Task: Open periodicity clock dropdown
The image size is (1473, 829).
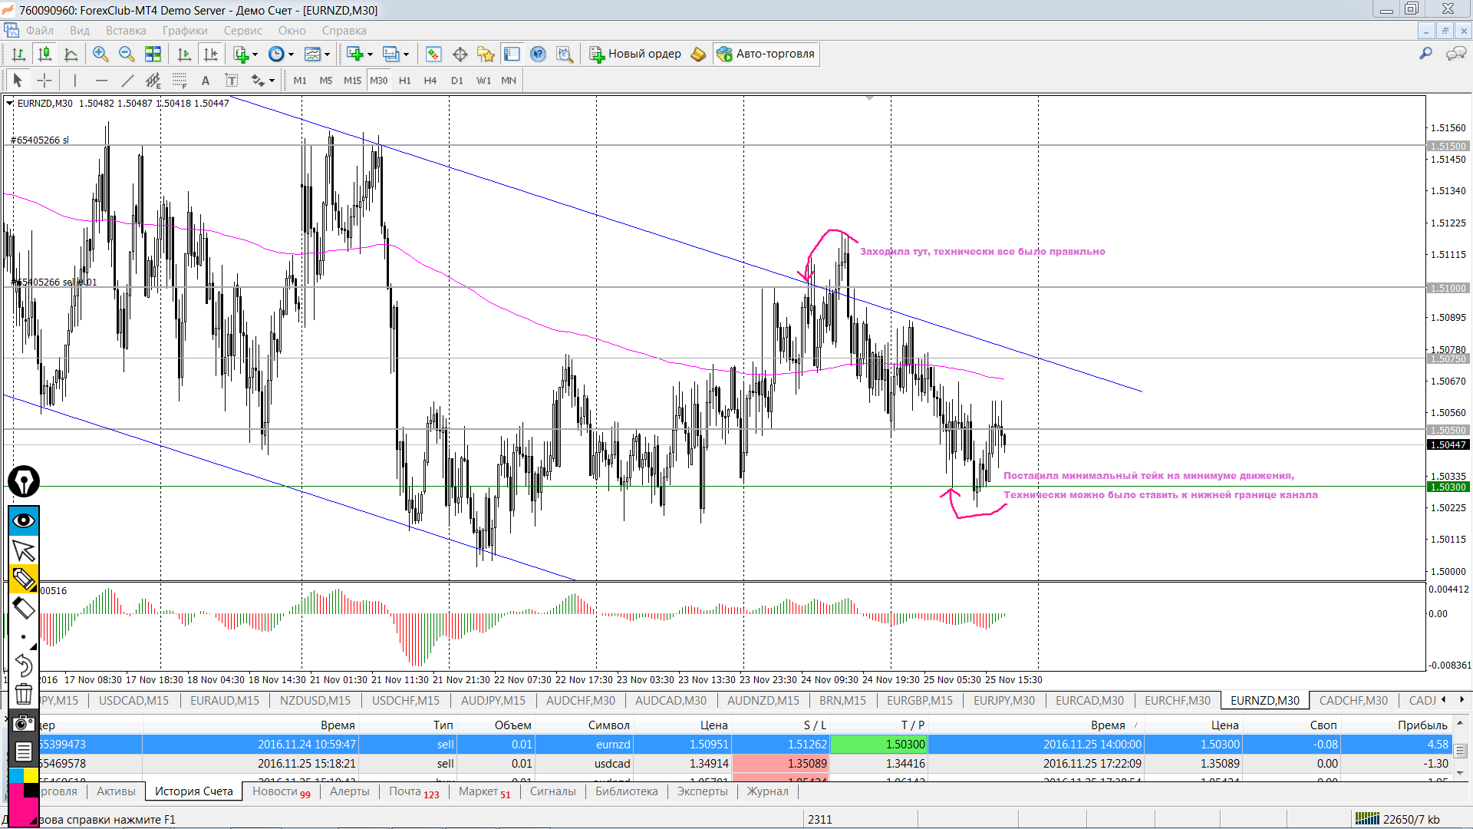Action: tap(282, 54)
